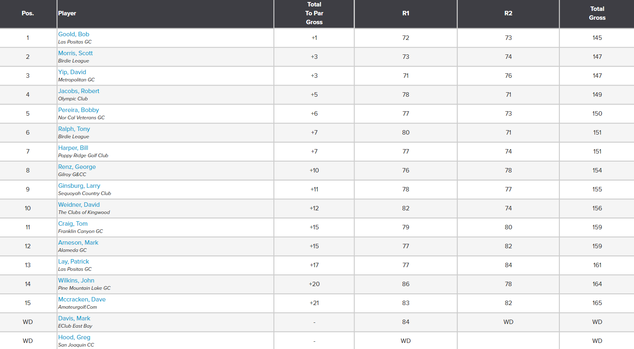
Task: Open Arneson, Mark player profile
Action: point(78,243)
